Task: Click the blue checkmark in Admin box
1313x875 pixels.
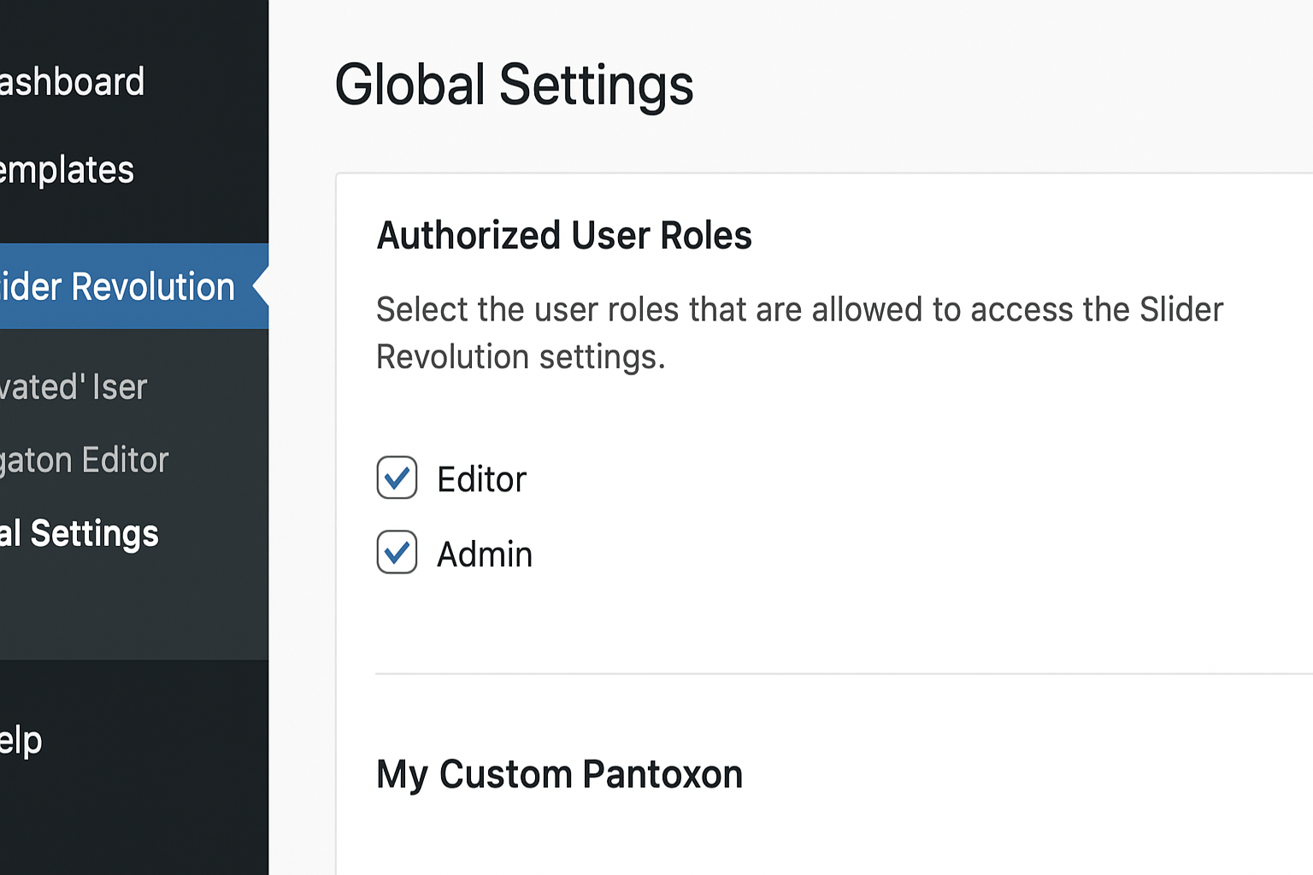Action: (x=397, y=552)
